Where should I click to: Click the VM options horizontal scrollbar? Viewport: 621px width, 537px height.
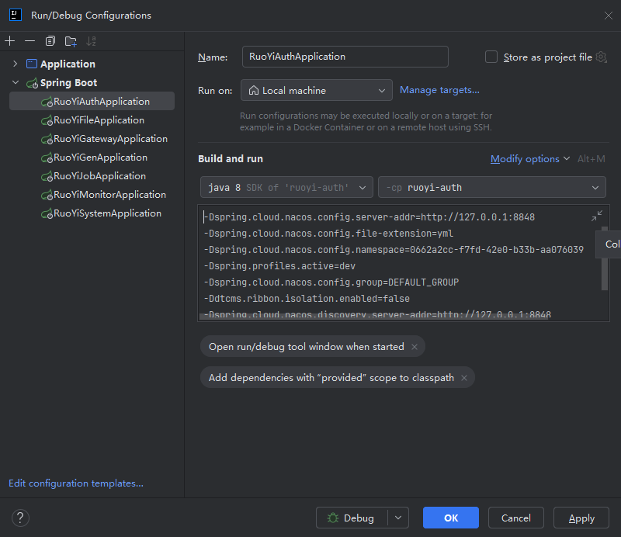point(374,316)
